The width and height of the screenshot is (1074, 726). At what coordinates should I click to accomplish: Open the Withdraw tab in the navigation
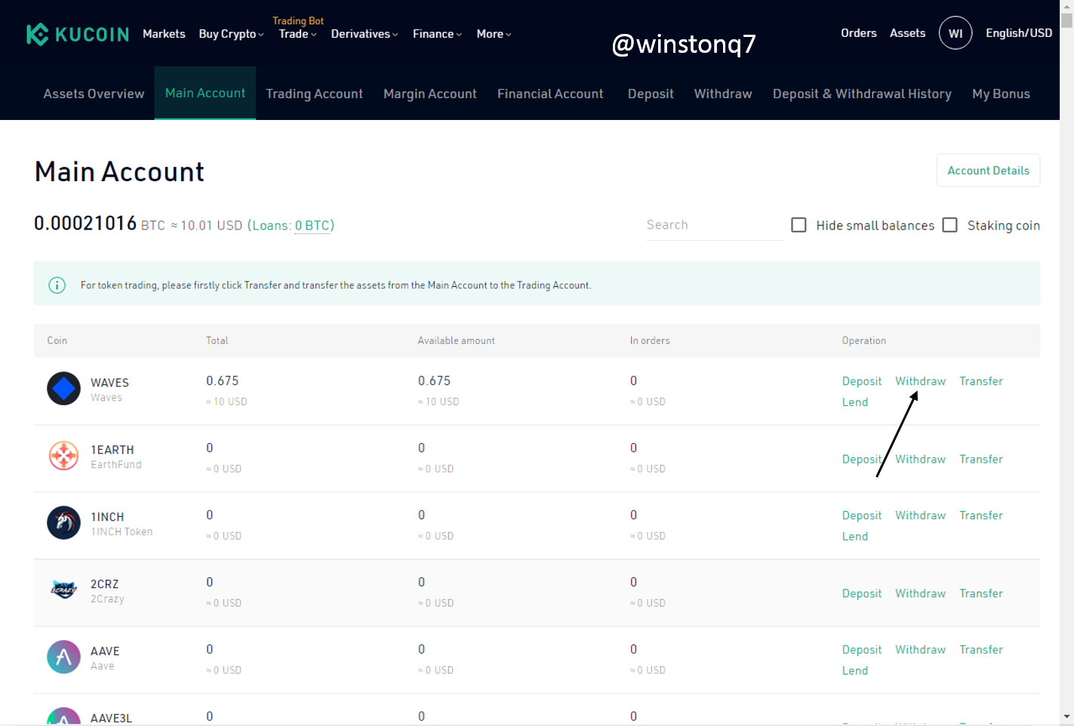[x=723, y=94]
